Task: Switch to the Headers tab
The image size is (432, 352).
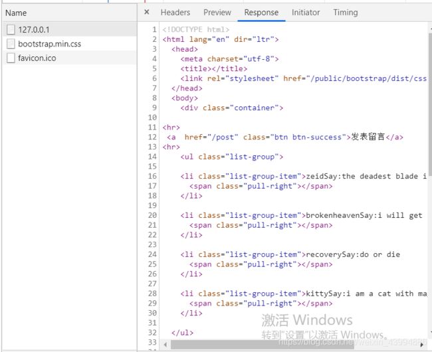Action: [x=175, y=12]
